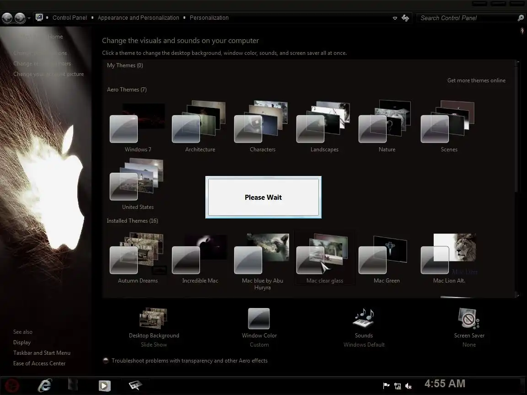Open Taskbar and Start Menu link
The width and height of the screenshot is (527, 395).
[42, 352]
